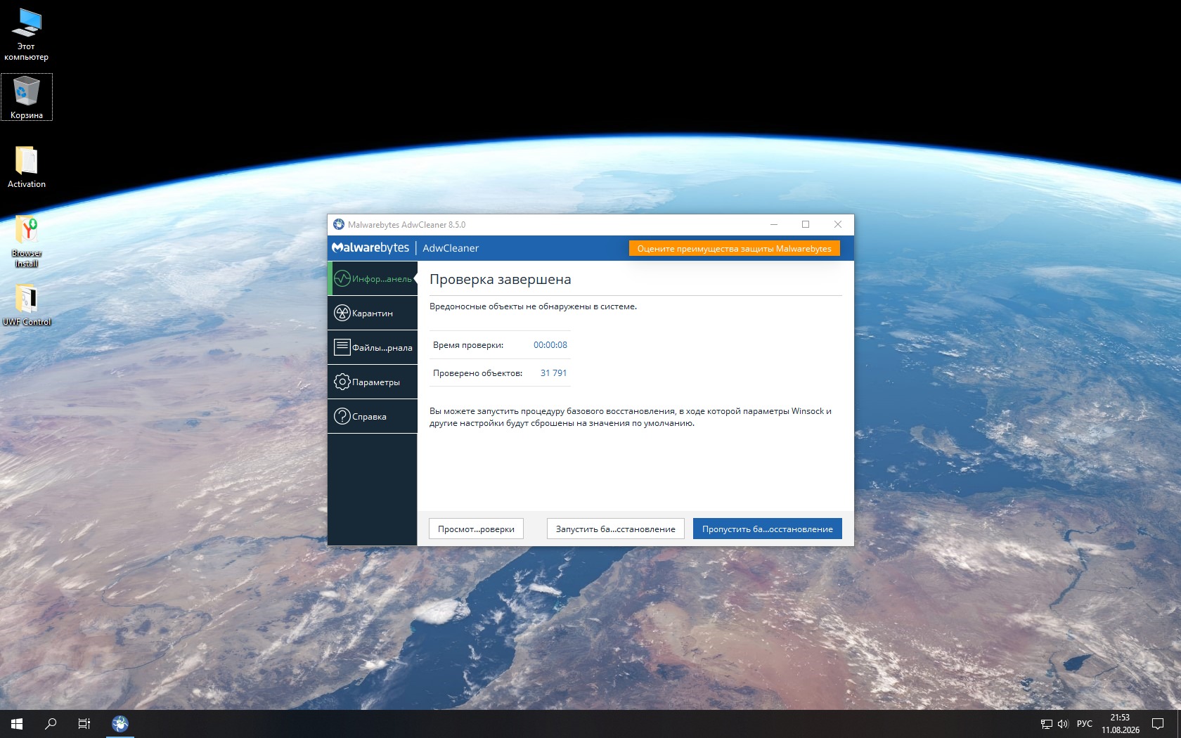Open the Windows Start menu

[17, 724]
